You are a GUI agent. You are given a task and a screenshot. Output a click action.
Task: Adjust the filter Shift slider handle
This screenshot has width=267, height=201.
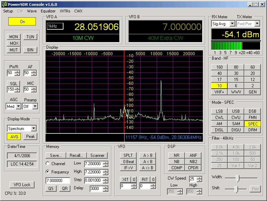point(236,189)
